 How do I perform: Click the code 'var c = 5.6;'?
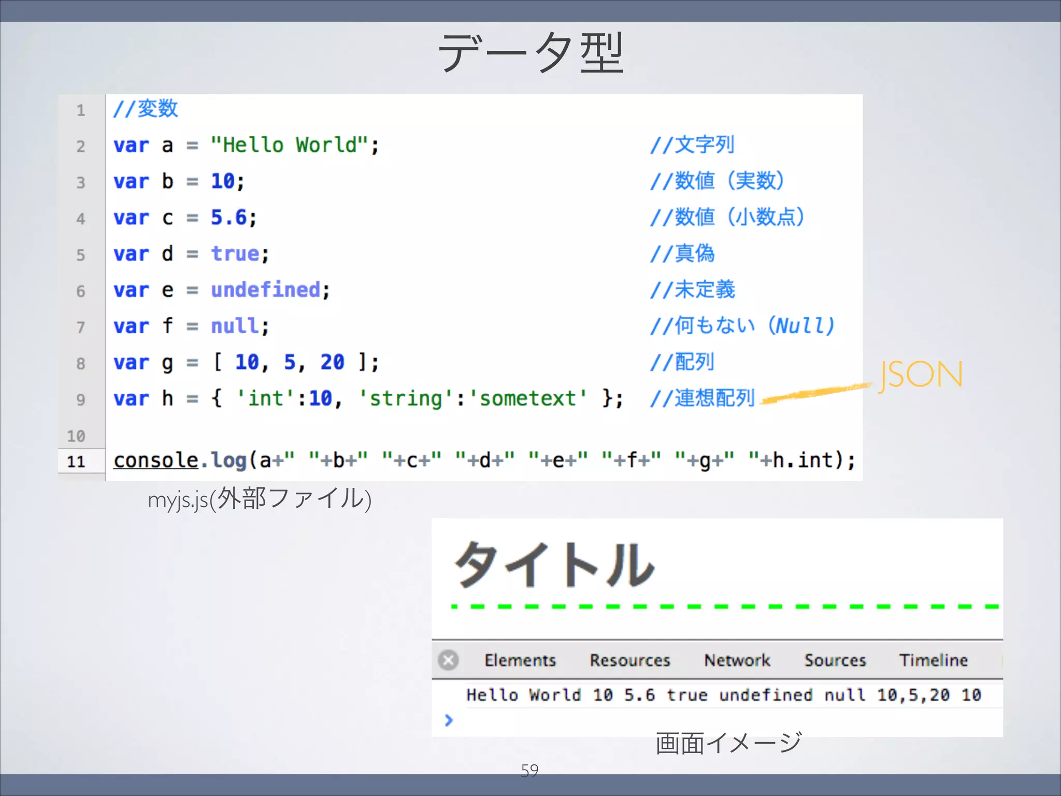tap(185, 218)
